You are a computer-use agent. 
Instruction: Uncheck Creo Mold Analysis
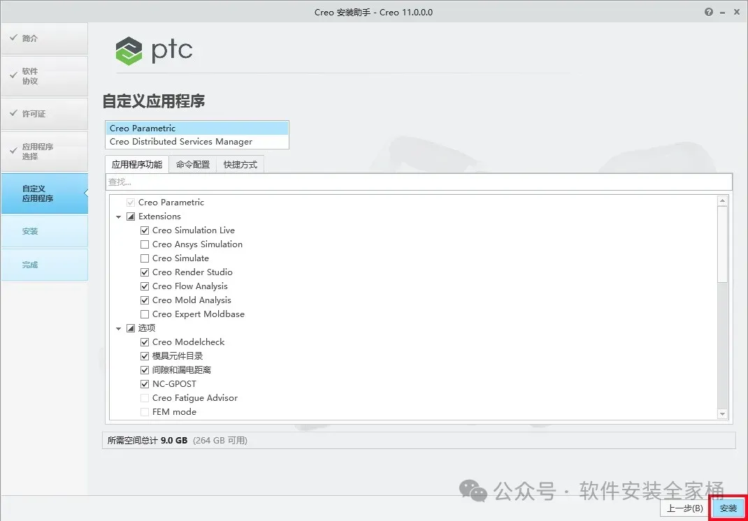point(145,300)
